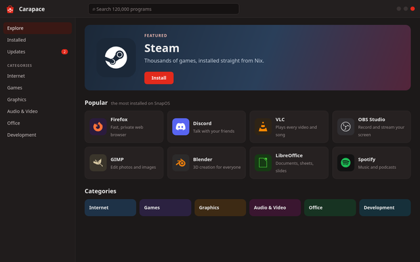
Task: Install the featured Steam app
Action: tap(159, 78)
